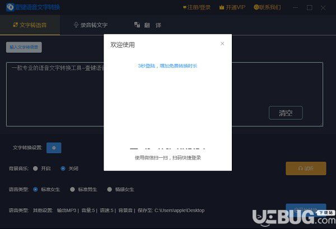Click the 语速:5 status entry
The width and height of the screenshot is (336, 229).
pos(107,210)
